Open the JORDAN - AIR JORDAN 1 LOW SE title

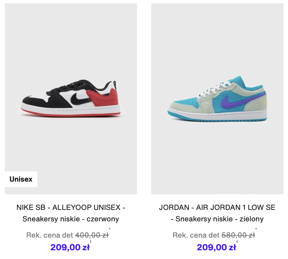click(217, 208)
